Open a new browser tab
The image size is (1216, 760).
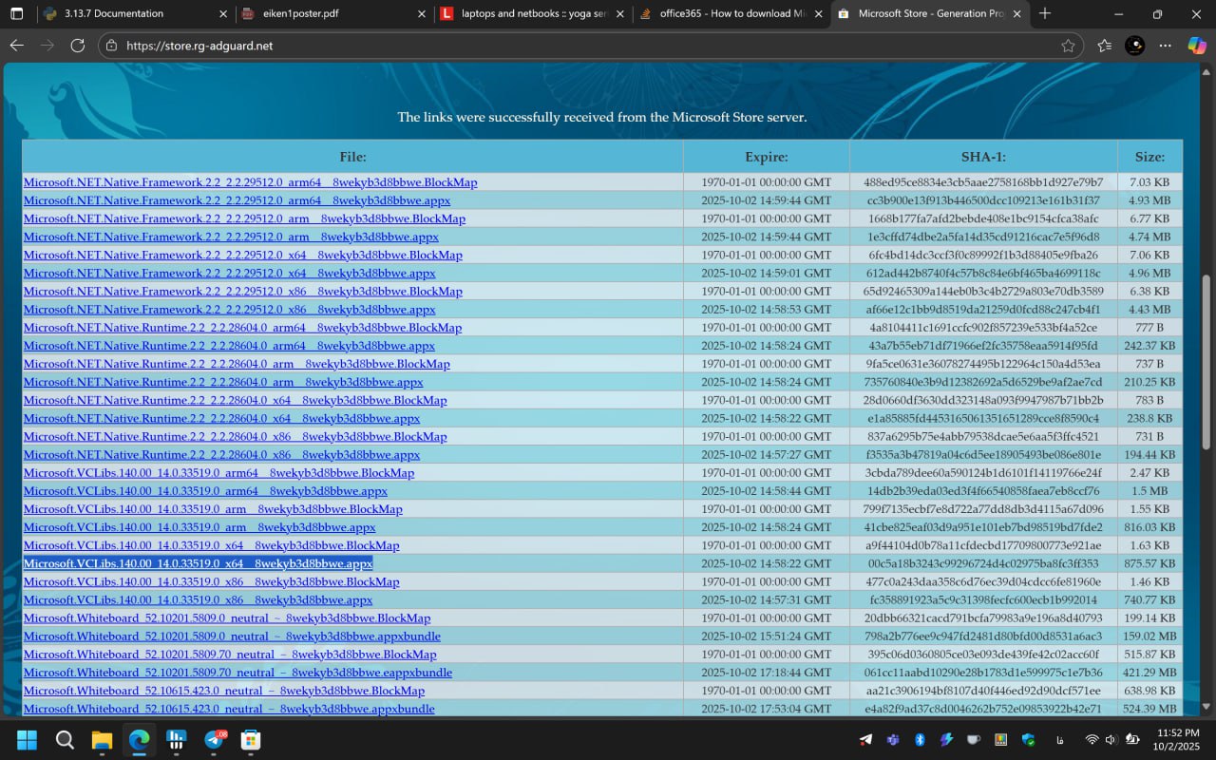pos(1045,13)
